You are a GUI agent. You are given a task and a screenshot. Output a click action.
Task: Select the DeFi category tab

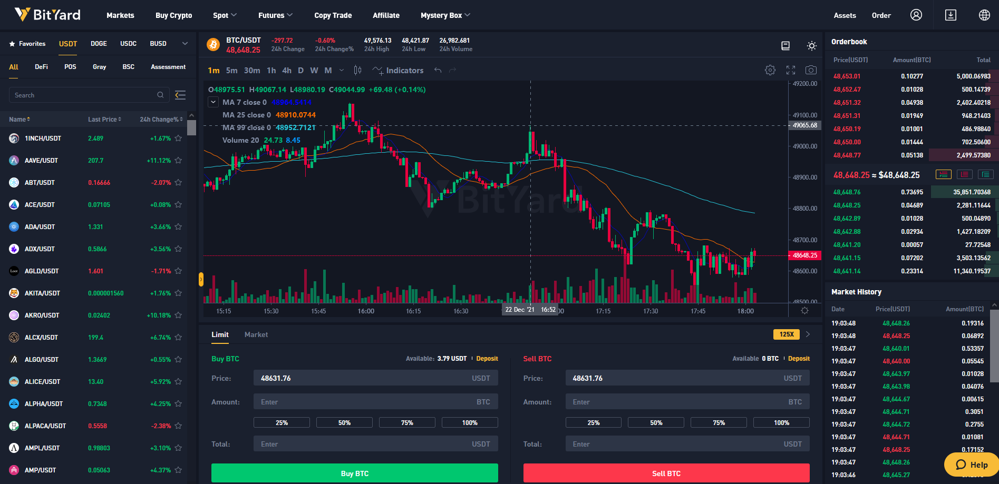[x=42, y=67]
